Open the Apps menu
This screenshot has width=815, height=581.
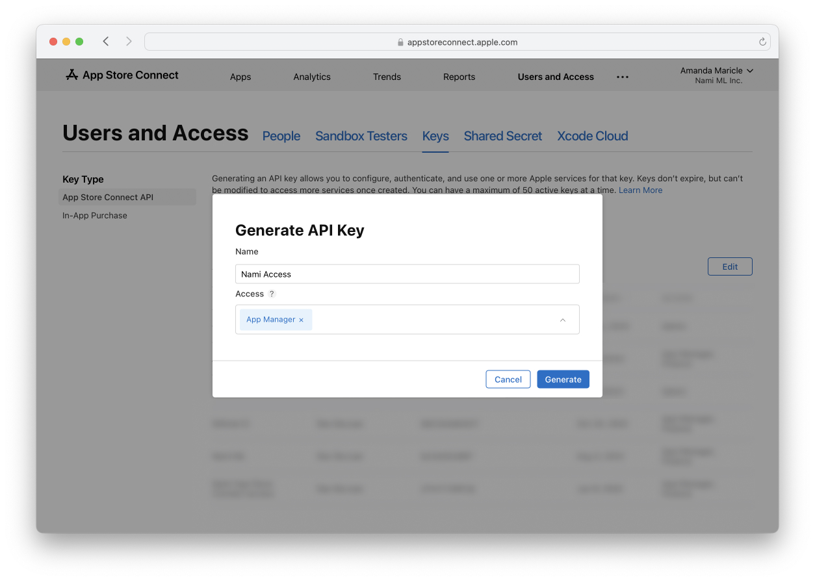coord(240,77)
